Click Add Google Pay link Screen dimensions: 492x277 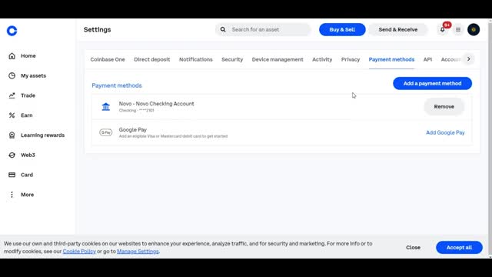(445, 132)
